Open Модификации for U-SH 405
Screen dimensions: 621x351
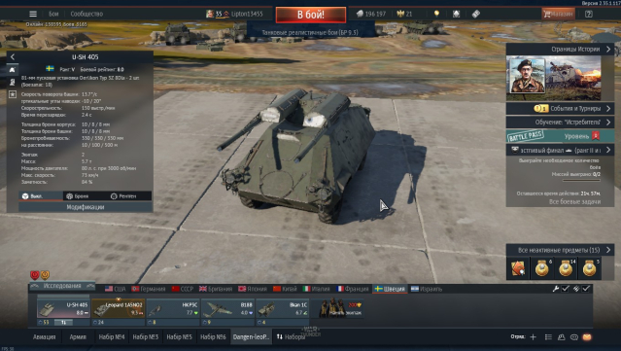(x=86, y=207)
